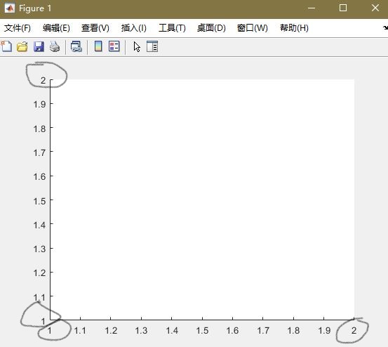388x347 pixels.
Task: Click the dock-figure arrow beside the menu bar
Action: pyautogui.click(x=385, y=27)
